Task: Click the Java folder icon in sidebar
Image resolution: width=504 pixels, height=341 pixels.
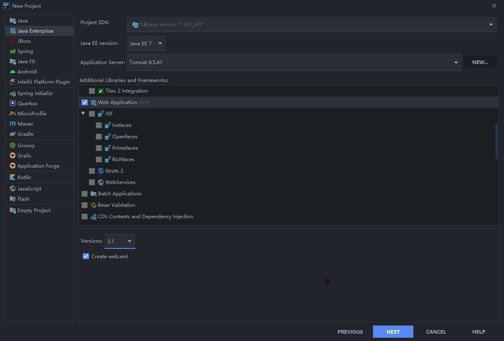Action: tap(13, 21)
